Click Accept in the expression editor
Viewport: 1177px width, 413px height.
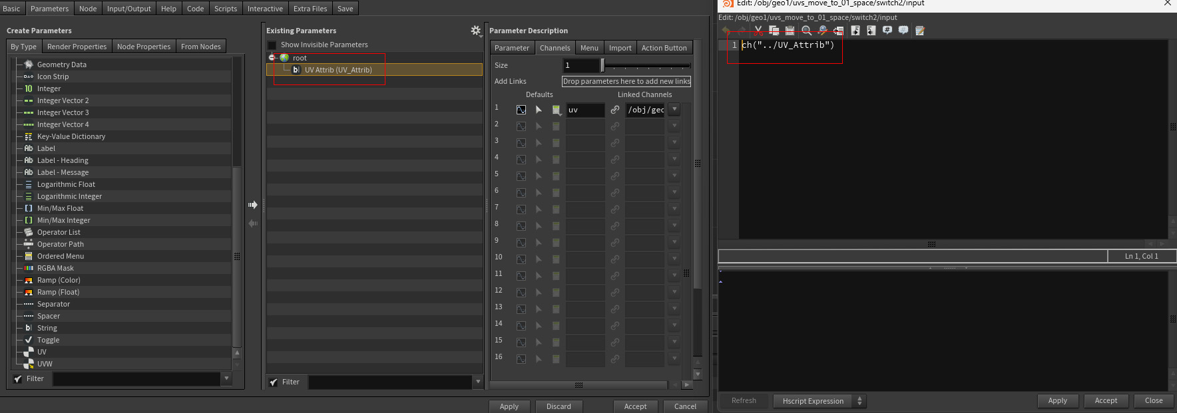[1106, 400]
